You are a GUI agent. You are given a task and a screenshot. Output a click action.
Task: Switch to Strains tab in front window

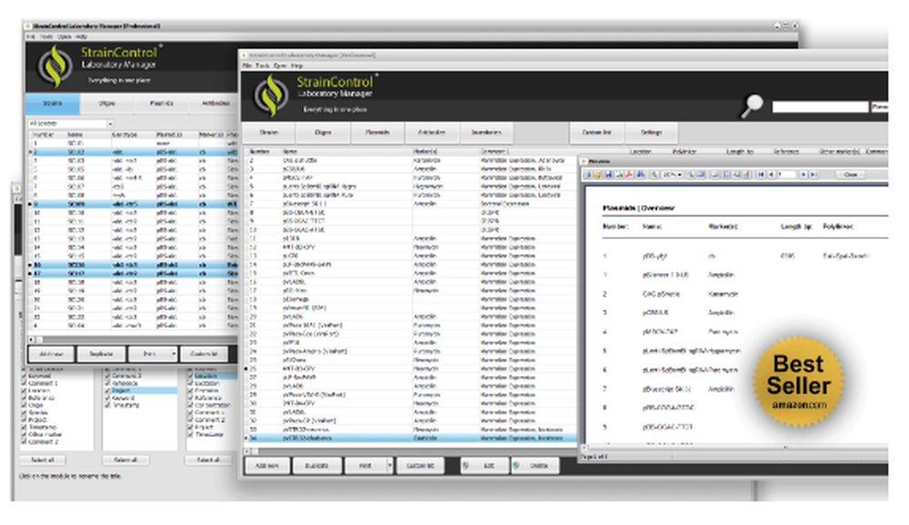coord(268,133)
